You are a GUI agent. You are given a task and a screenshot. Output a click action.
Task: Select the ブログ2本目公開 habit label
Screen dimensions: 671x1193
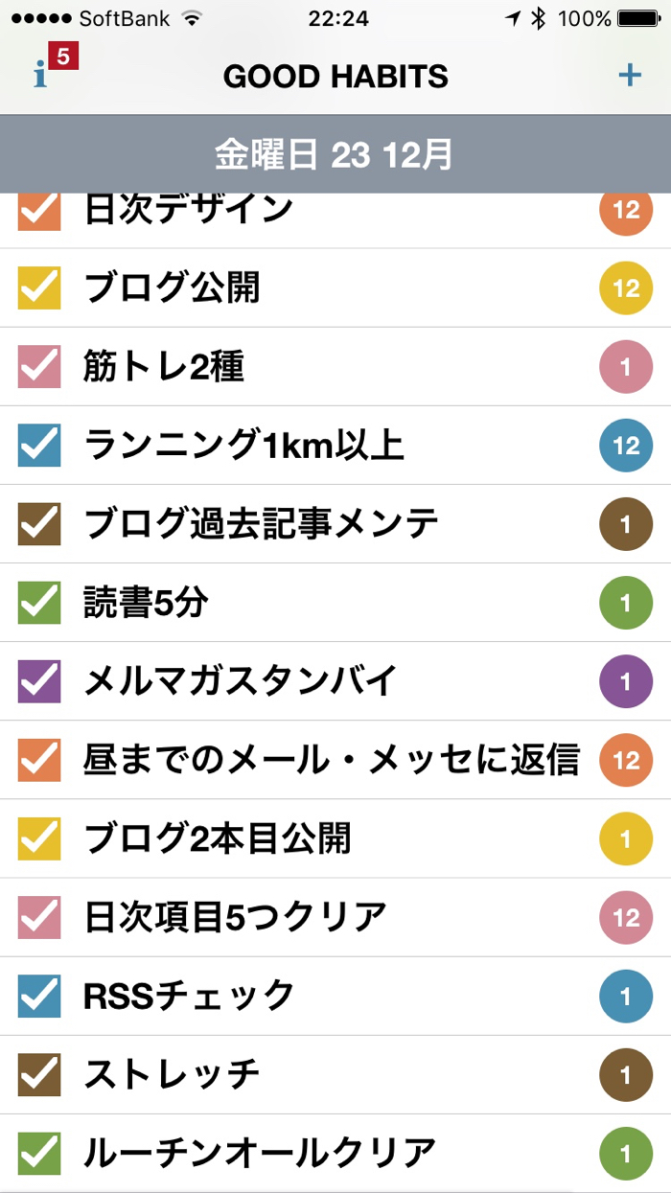point(218,838)
